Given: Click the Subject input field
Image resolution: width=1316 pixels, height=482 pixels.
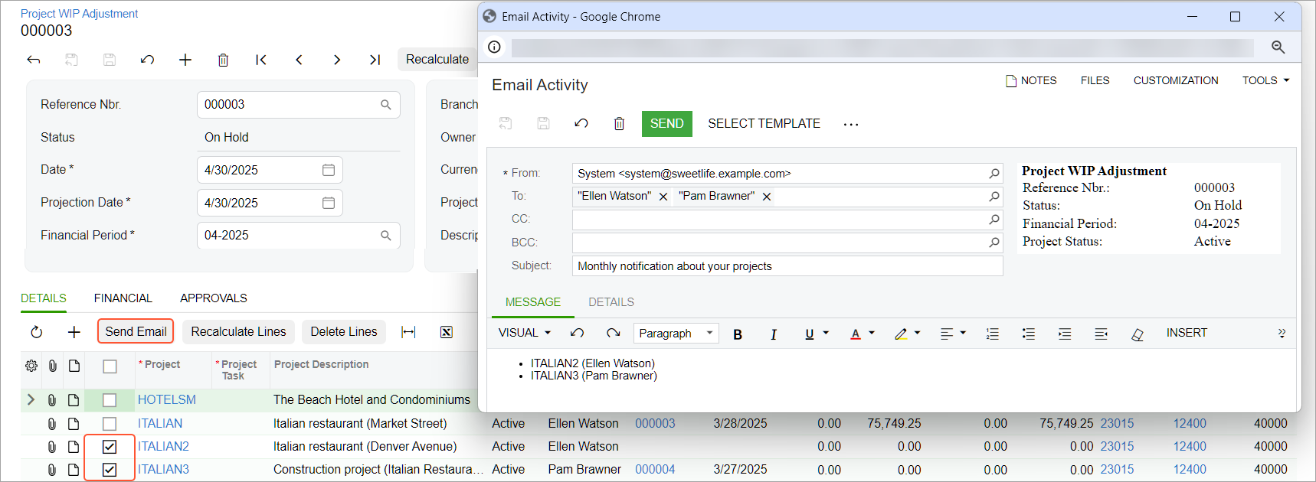Looking at the screenshot, I should pos(787,266).
